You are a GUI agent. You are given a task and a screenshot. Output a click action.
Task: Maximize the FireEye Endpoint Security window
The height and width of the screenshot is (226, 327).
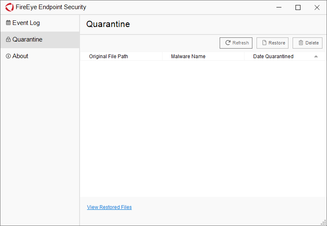[298, 7]
